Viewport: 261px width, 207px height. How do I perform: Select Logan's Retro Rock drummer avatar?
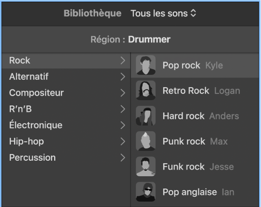pyautogui.click(x=146, y=90)
